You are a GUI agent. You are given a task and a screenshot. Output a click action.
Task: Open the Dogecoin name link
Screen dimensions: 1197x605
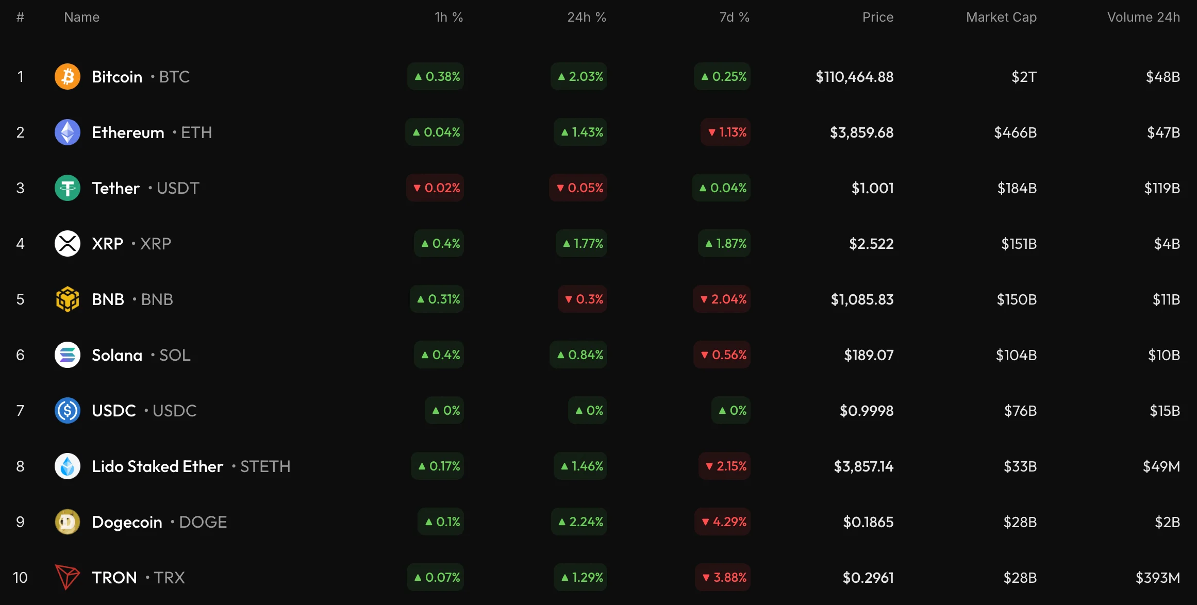tap(127, 522)
